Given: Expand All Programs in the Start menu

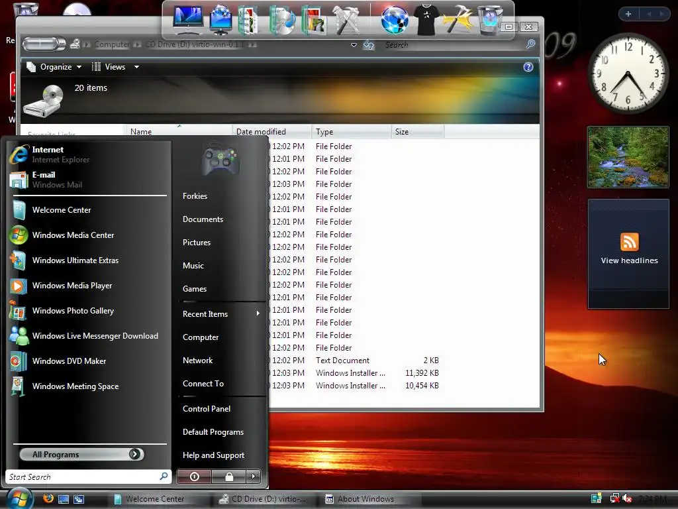Looking at the screenshot, I should pyautogui.click(x=81, y=455).
